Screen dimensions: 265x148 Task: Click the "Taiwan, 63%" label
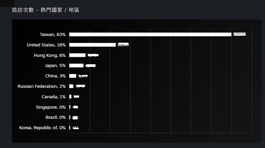pyautogui.click(x=53, y=34)
